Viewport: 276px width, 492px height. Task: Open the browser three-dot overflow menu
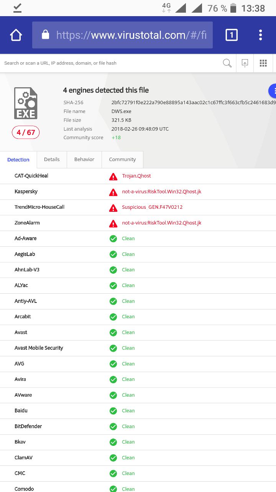coord(260,35)
